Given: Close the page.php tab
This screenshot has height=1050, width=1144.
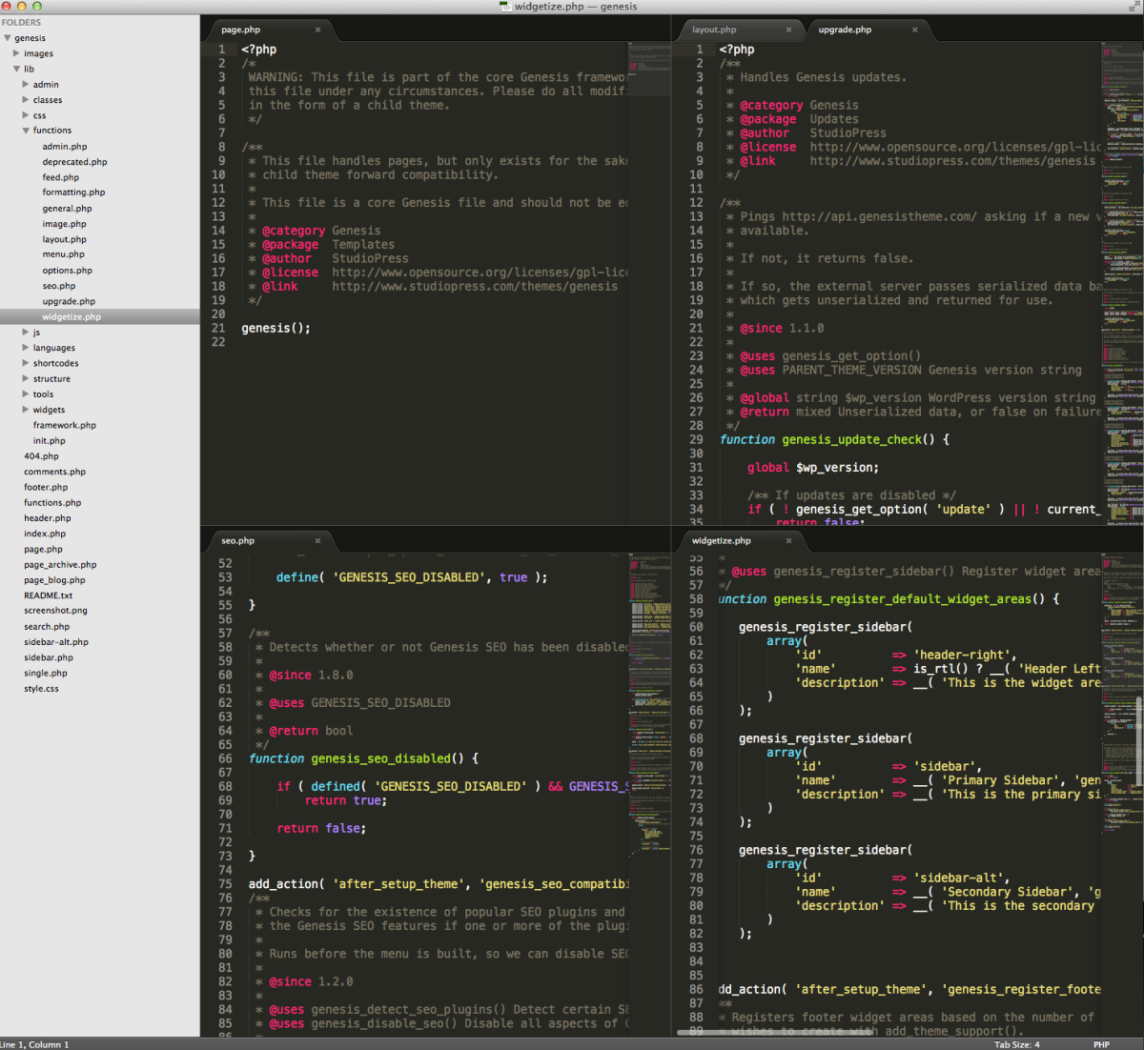Looking at the screenshot, I should pyautogui.click(x=317, y=30).
